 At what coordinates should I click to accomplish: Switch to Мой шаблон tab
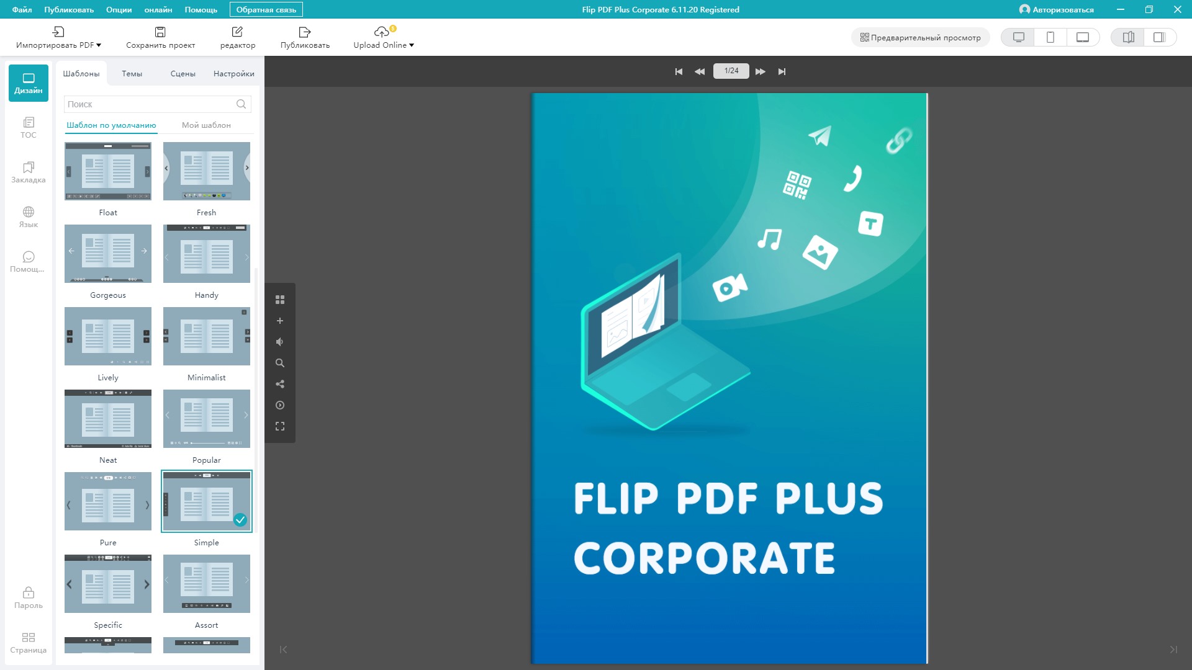click(206, 125)
